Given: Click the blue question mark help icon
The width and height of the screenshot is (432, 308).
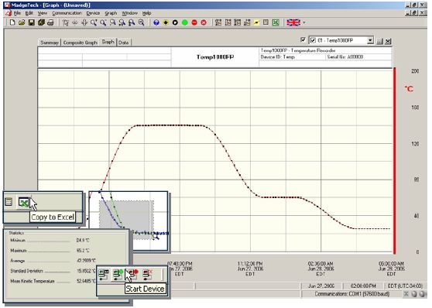Looking at the screenshot, I should pyautogui.click(x=156, y=22).
